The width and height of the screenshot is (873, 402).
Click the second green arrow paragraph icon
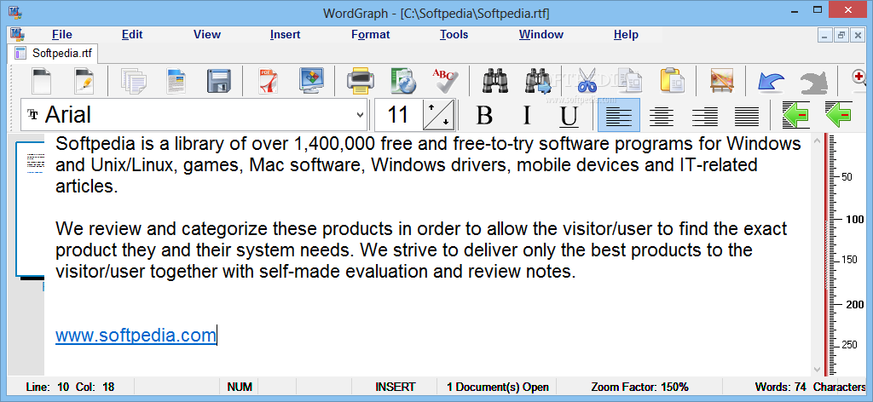(x=839, y=115)
